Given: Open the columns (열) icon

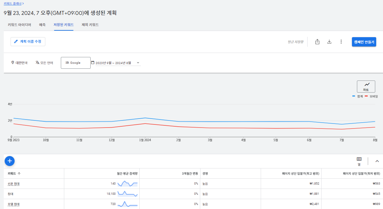Looking at the screenshot, I should point(359,161).
